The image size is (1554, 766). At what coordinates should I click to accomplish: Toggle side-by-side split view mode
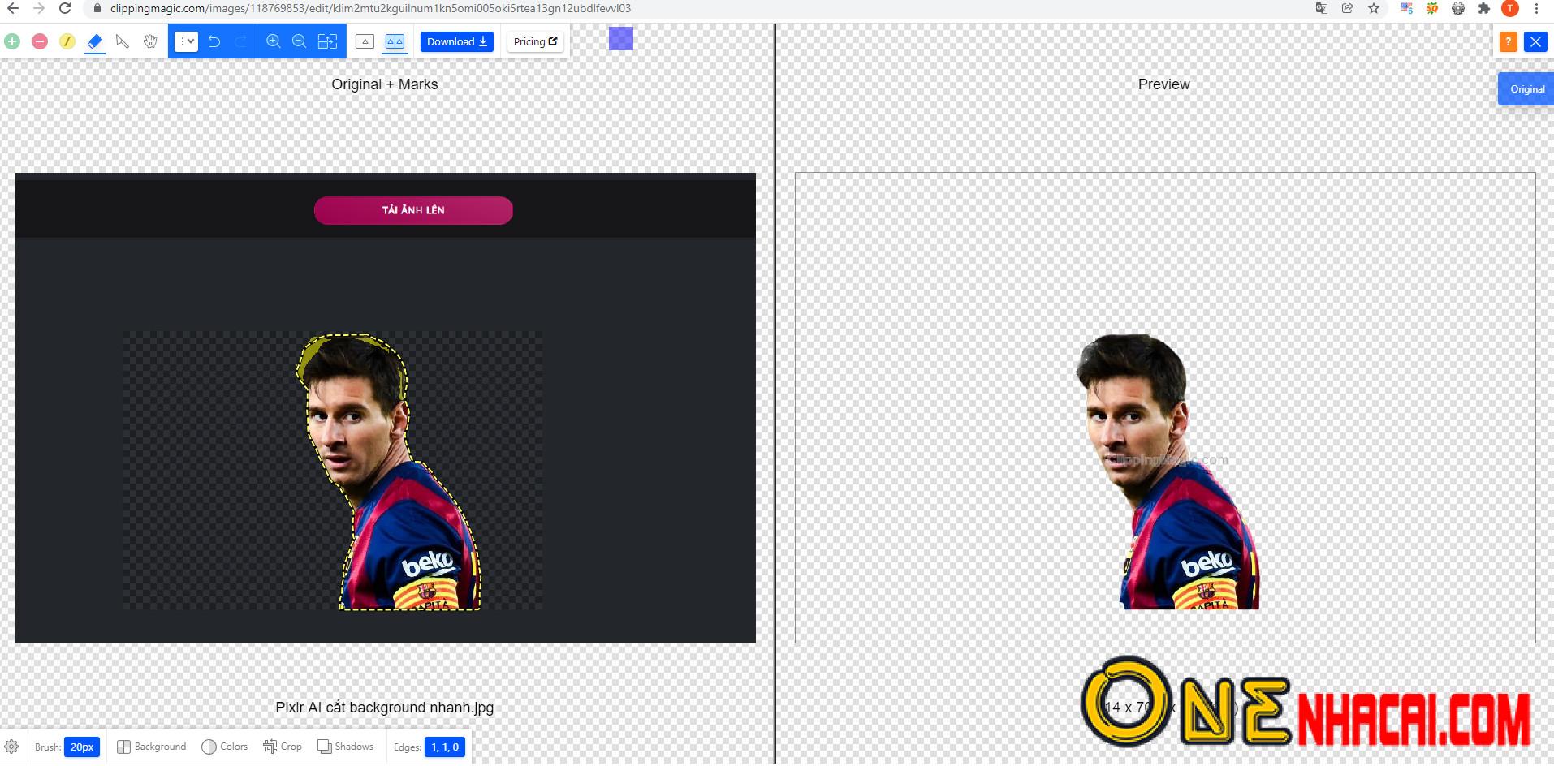click(x=395, y=41)
